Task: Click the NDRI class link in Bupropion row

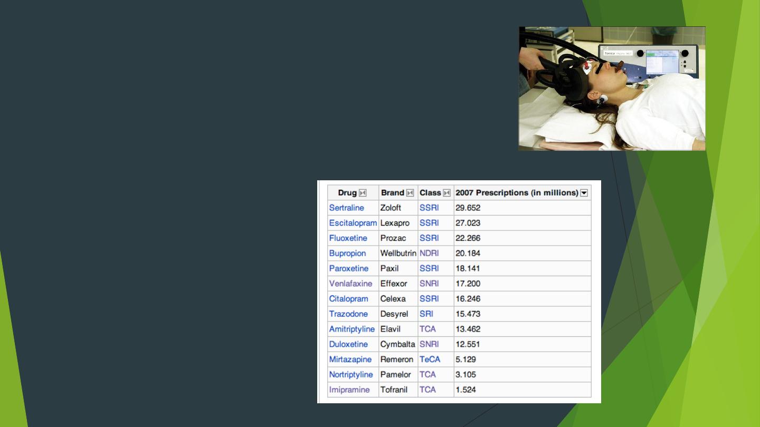Action: 429,254
